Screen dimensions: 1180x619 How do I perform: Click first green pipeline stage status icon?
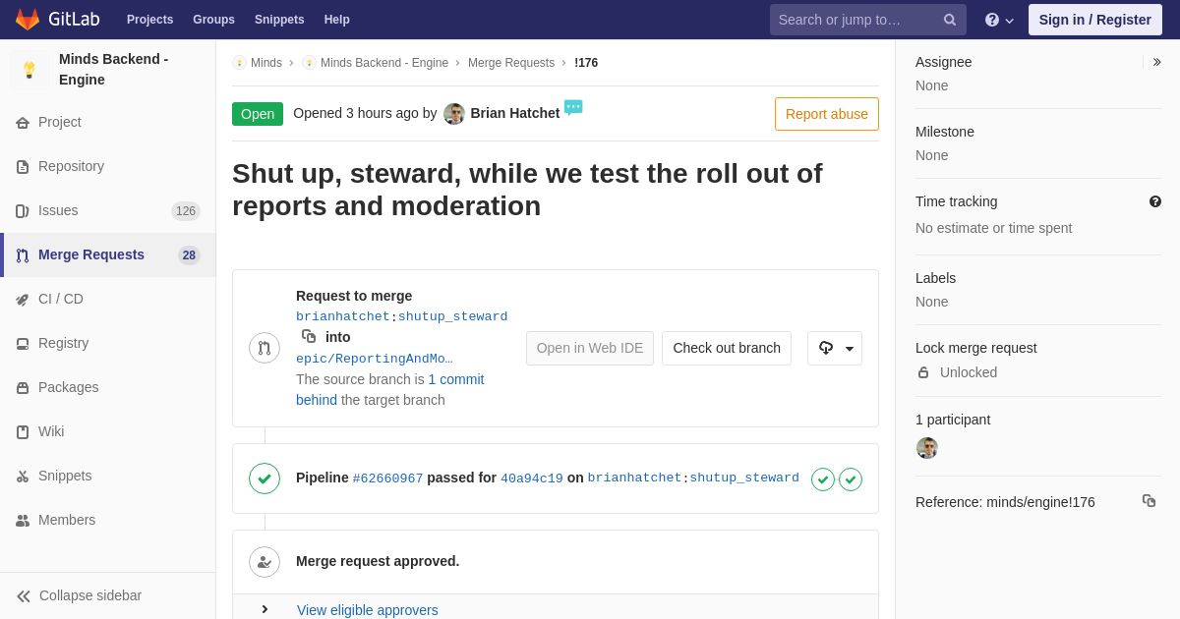coord(823,479)
